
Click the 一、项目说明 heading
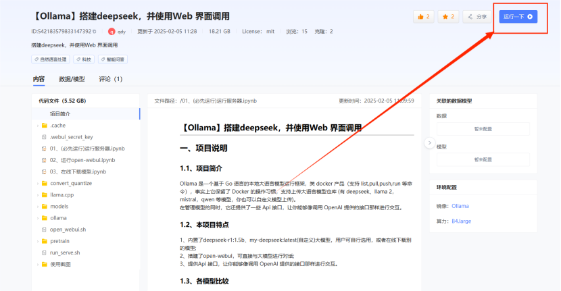coord(203,149)
